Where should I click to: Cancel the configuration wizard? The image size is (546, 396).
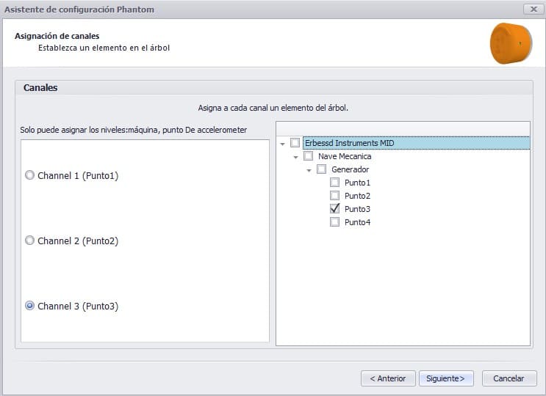coord(509,378)
